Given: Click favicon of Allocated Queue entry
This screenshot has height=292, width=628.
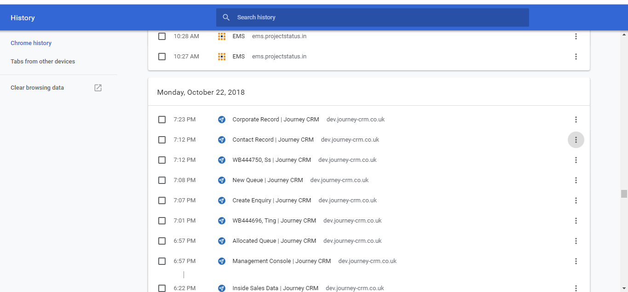Looking at the screenshot, I should (222, 241).
